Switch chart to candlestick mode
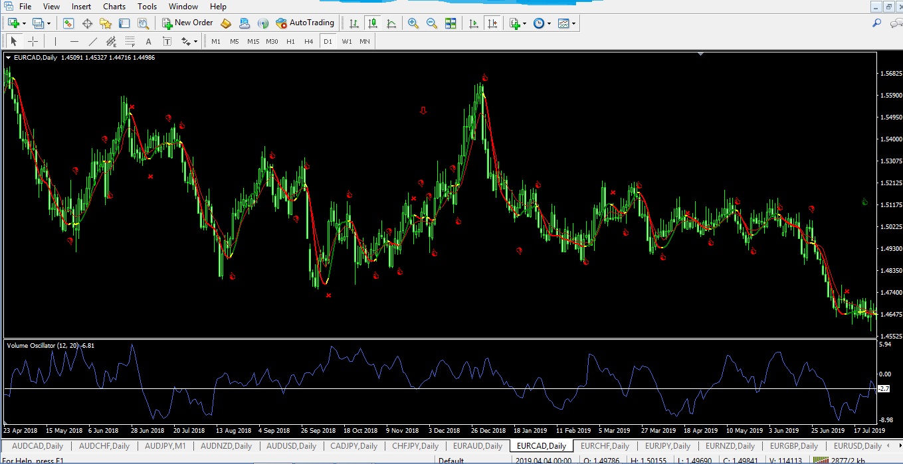The width and height of the screenshot is (903, 464). pyautogui.click(x=373, y=23)
